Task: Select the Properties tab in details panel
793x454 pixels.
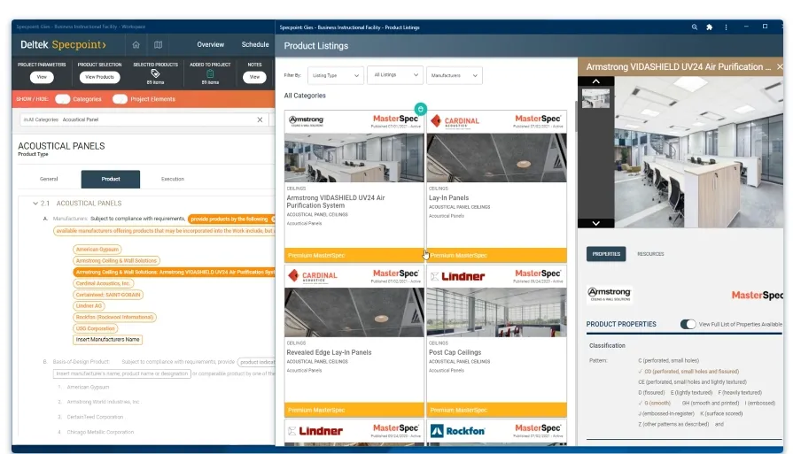Action: click(606, 254)
